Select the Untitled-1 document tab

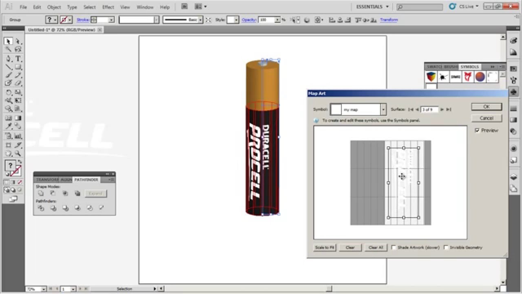[x=61, y=30]
